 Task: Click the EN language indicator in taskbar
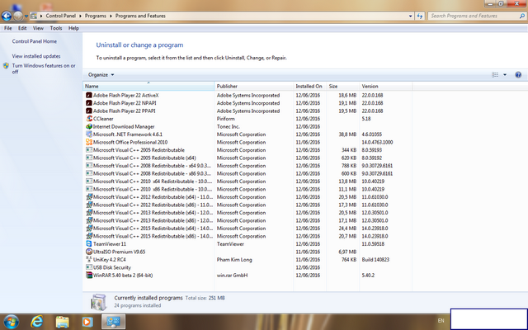[x=441, y=321]
